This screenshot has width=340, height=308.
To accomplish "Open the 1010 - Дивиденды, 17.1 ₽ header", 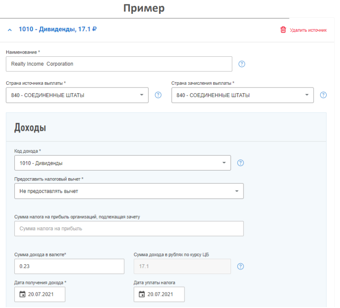I will [58, 29].
